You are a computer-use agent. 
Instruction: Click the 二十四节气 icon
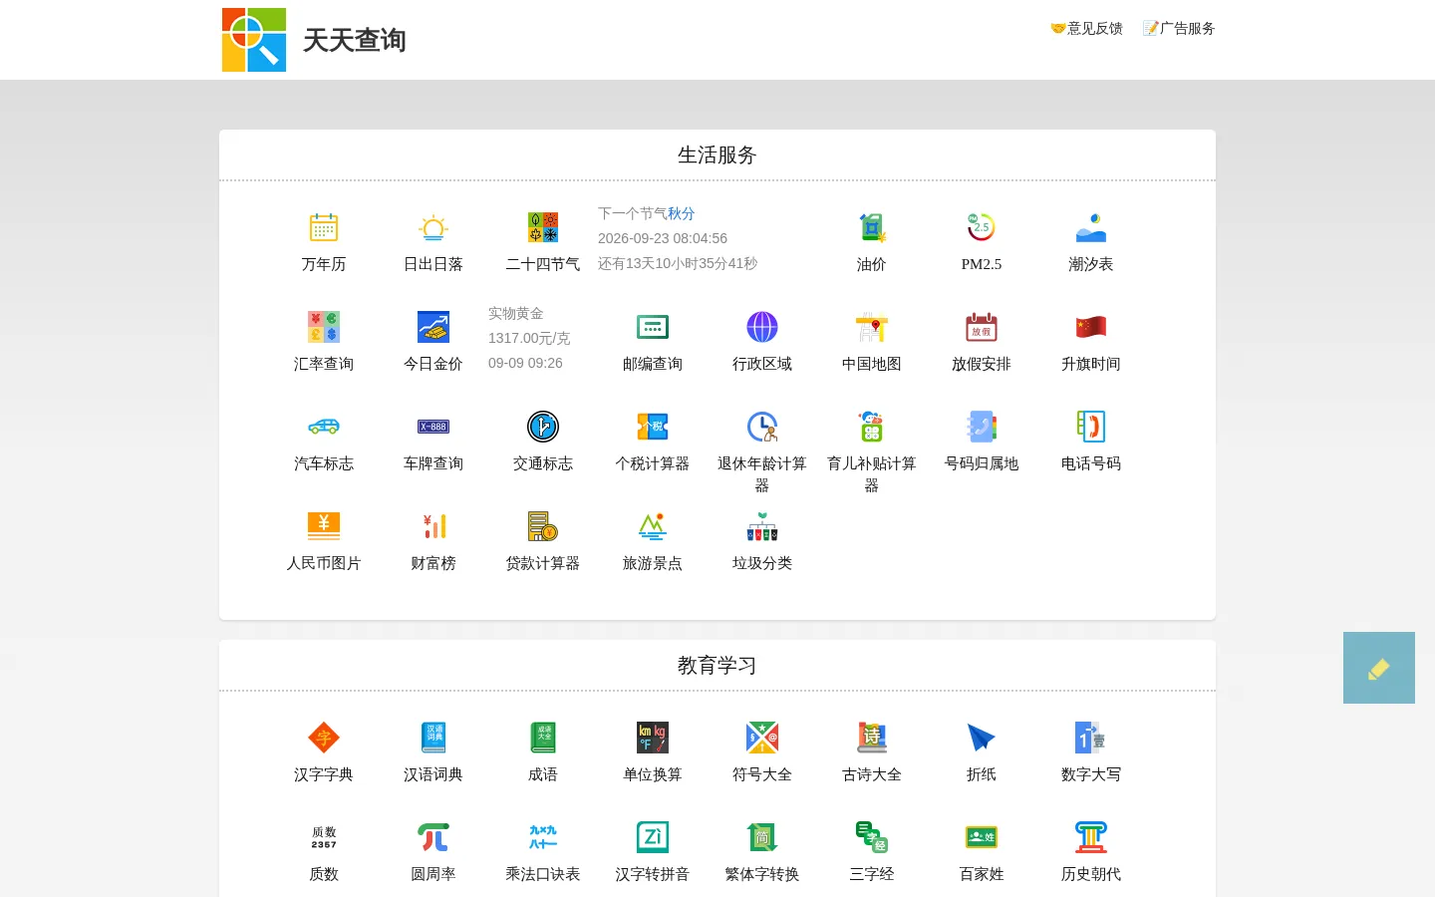click(x=543, y=227)
